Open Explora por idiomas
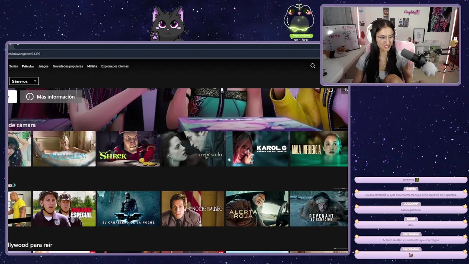 (115, 66)
